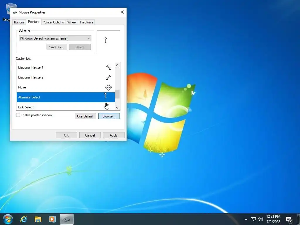This screenshot has width=300, height=225.
Task: Click the network tray icon
Action: (253, 219)
